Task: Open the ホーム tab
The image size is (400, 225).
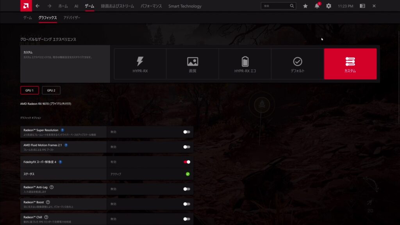Action: click(x=63, y=6)
